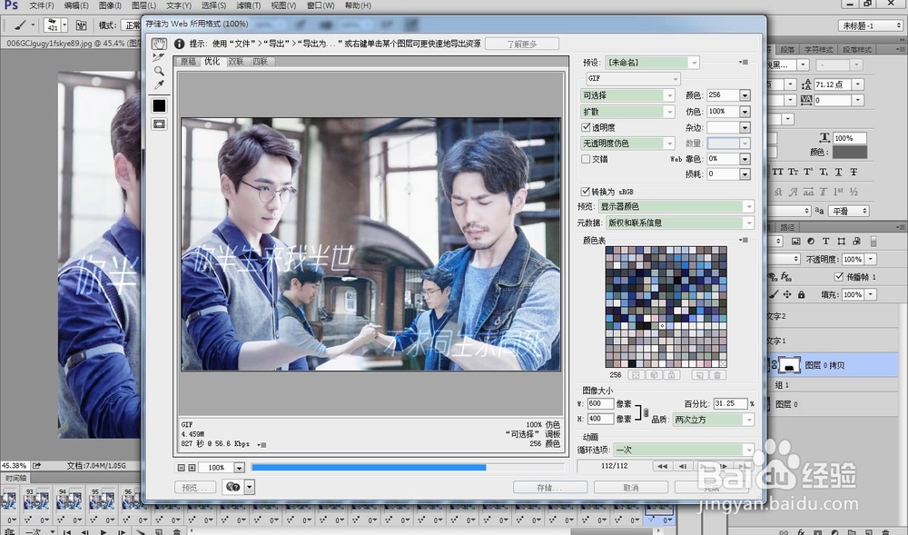Screen dimensions: 908x535
Task: Click the 了解更多 button
Action: pyautogui.click(x=522, y=44)
